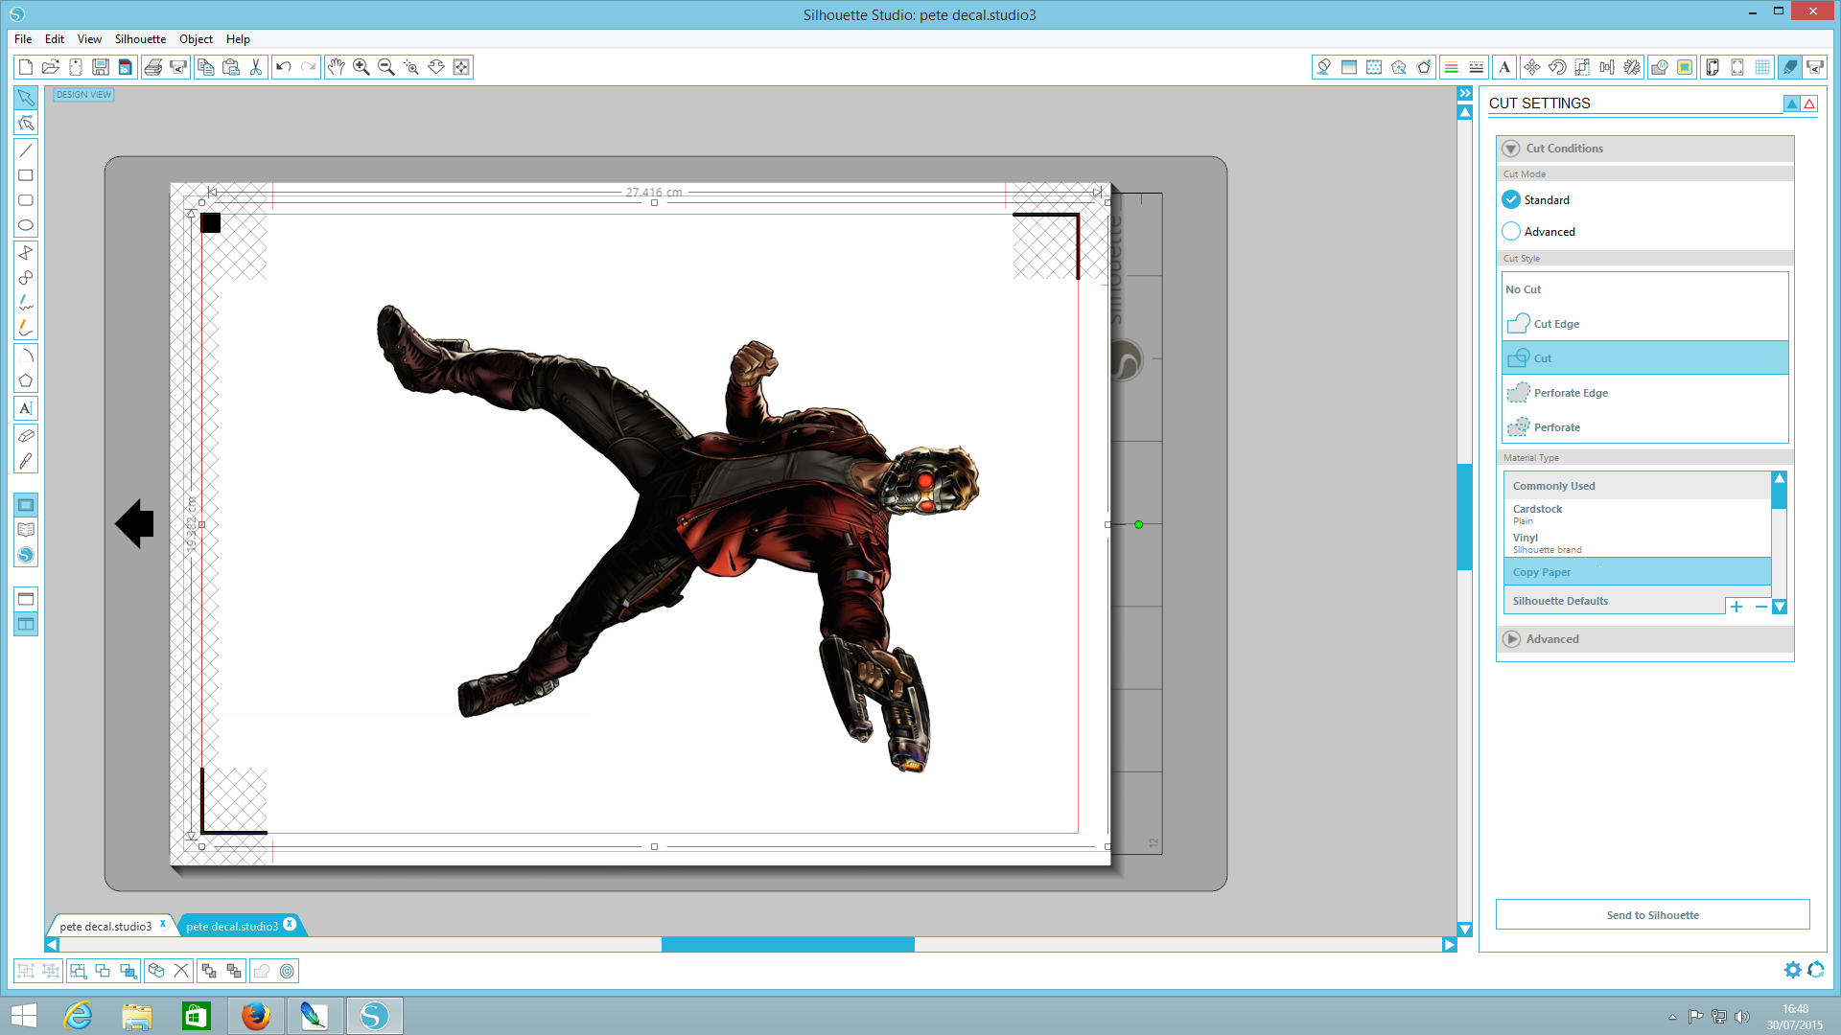Open the Line Style panel
Image resolution: width=1841 pixels, height=1035 pixels.
1477,67
